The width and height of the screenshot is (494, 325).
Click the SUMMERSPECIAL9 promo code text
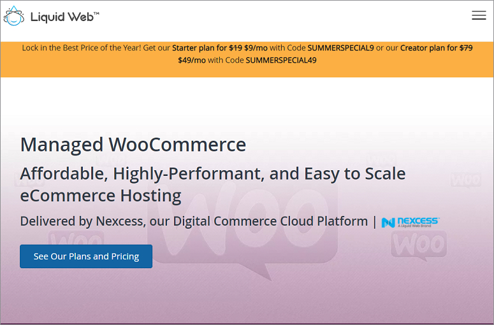[x=340, y=48]
